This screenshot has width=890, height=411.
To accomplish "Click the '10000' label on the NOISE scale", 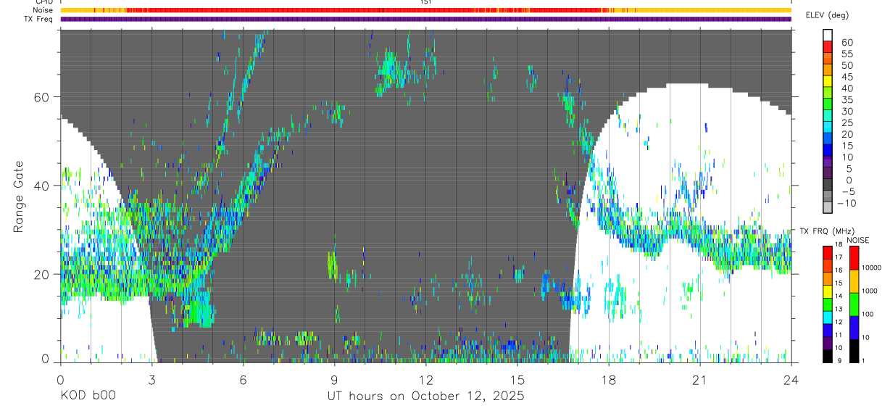I will [871, 268].
